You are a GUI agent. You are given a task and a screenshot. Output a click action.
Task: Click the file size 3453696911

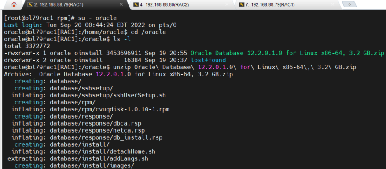[x=124, y=53]
